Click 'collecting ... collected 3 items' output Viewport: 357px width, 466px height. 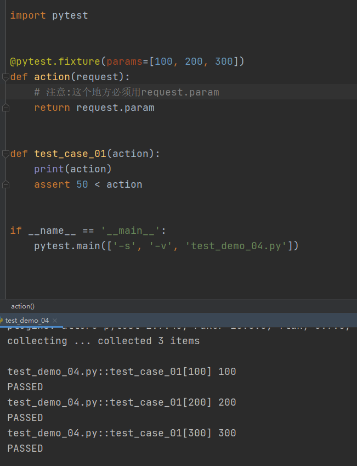[x=103, y=341]
